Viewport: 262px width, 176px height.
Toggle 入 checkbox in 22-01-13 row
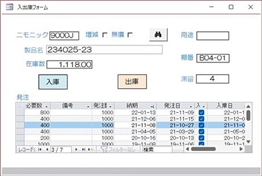point(202,112)
